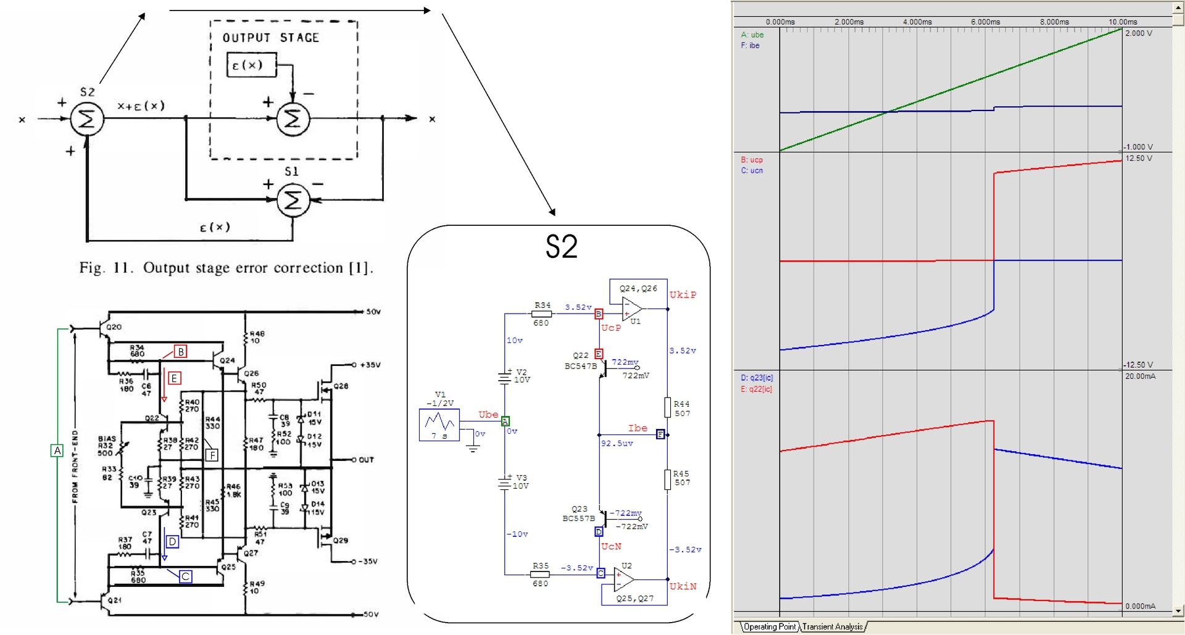Click the S1 summing node in block diagram
The width and height of the screenshot is (1185, 635).
[293, 201]
